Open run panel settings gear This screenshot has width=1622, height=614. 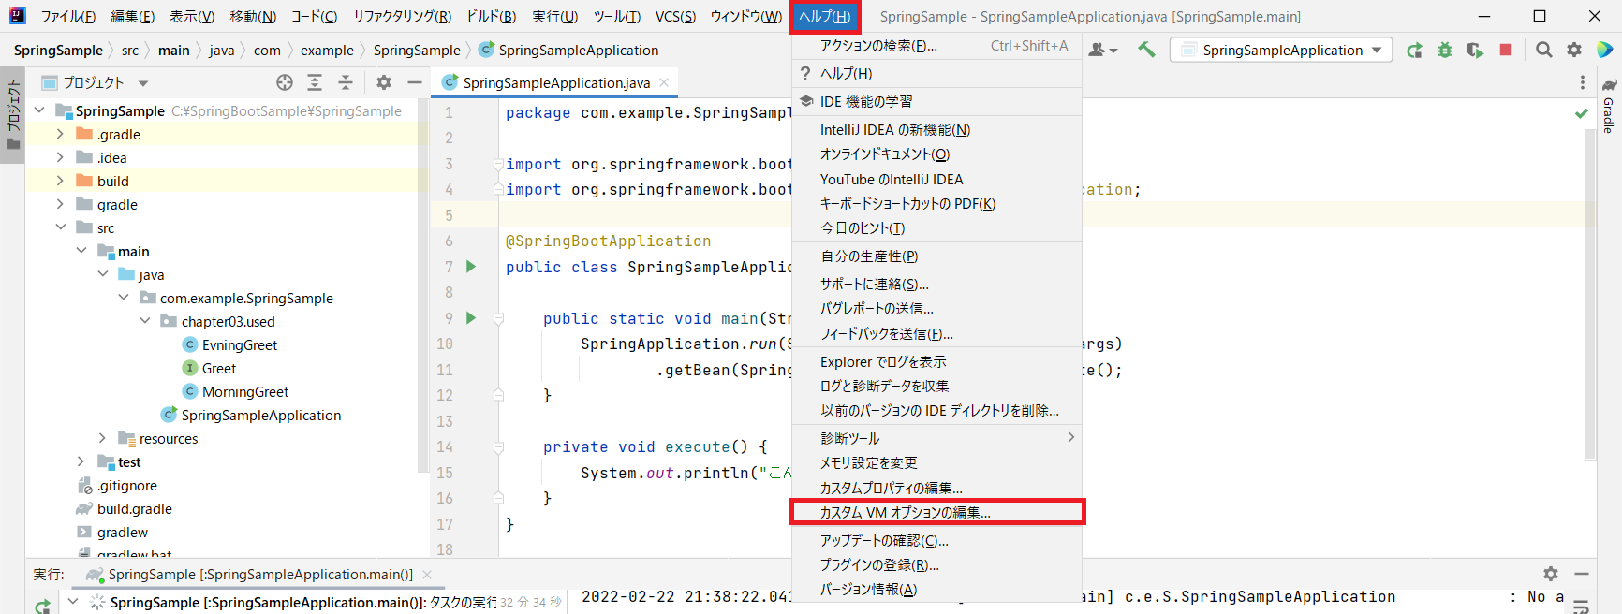tap(1551, 574)
